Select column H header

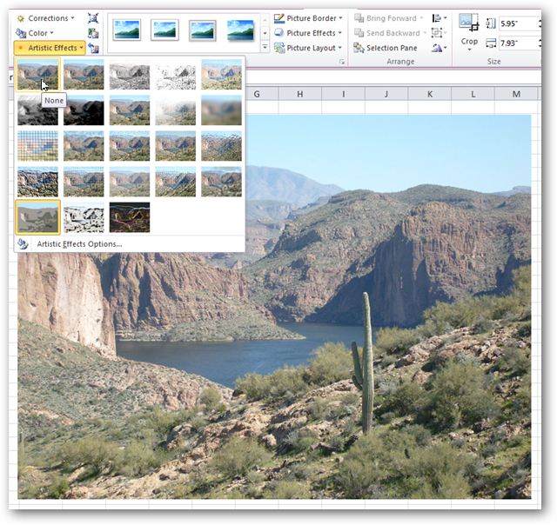(300, 95)
